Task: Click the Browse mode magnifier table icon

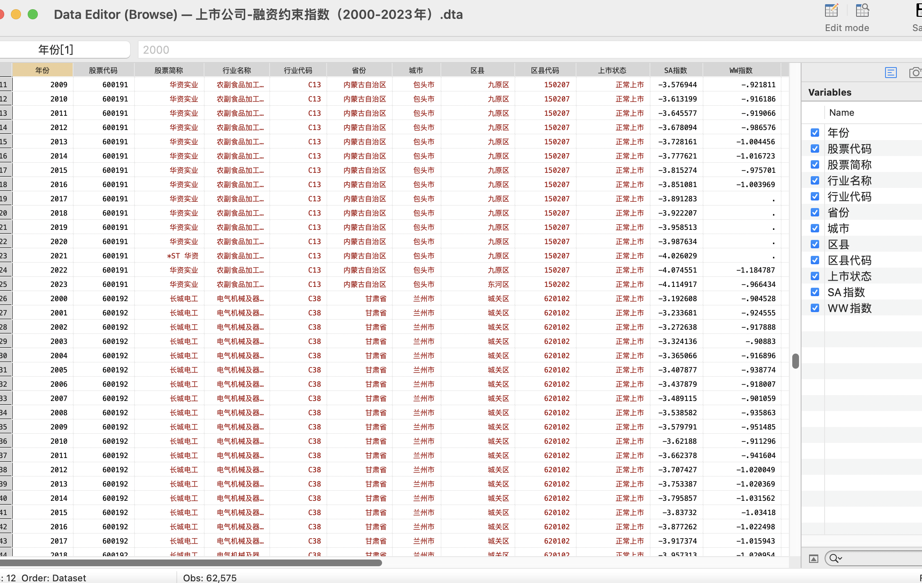Action: click(862, 11)
